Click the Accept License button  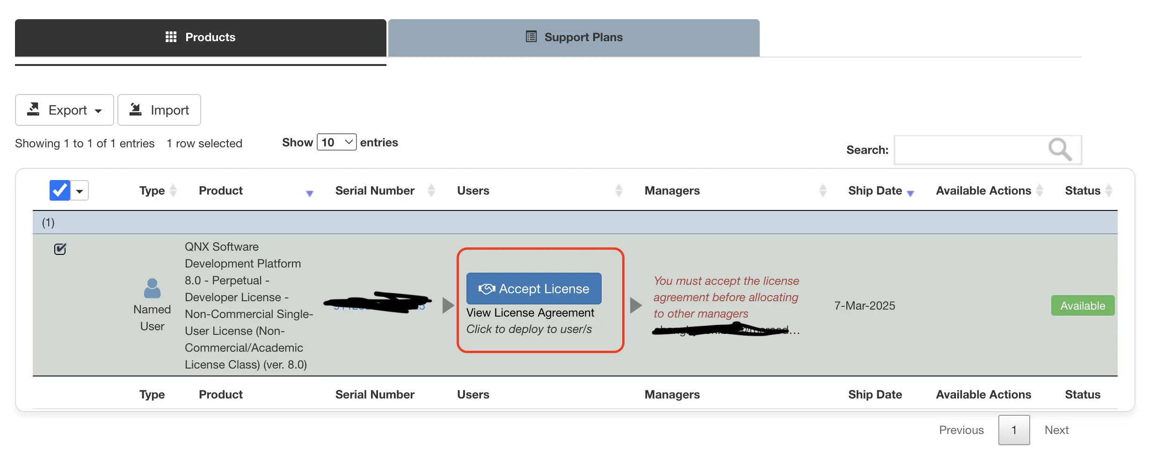534,289
